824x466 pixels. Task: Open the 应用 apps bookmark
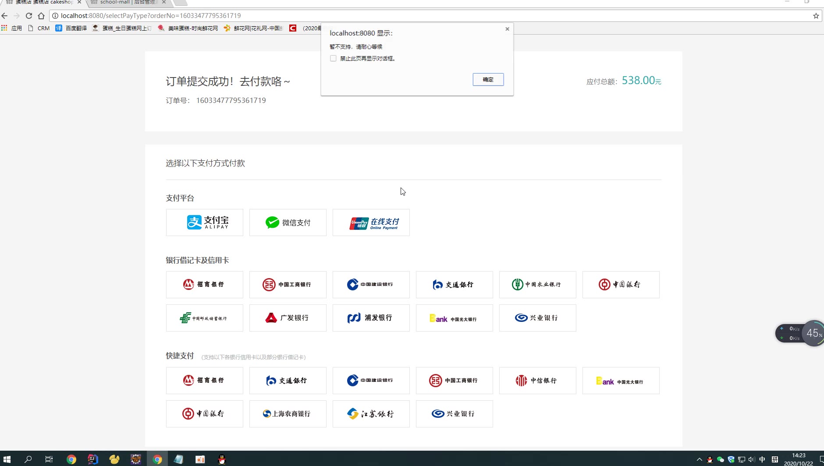tap(12, 28)
